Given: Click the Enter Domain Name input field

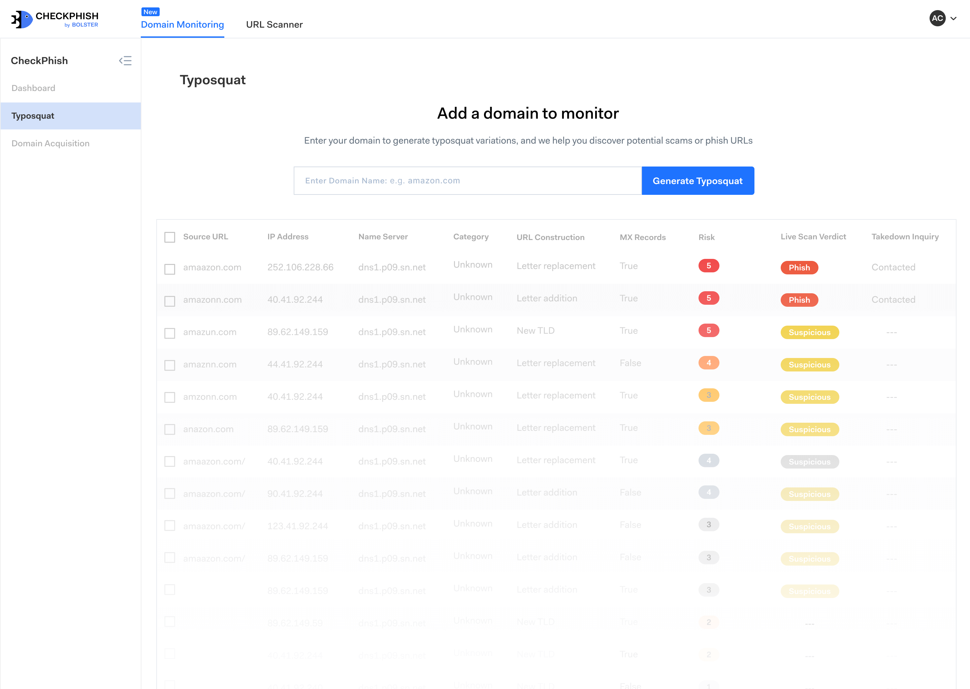Looking at the screenshot, I should click(x=467, y=181).
